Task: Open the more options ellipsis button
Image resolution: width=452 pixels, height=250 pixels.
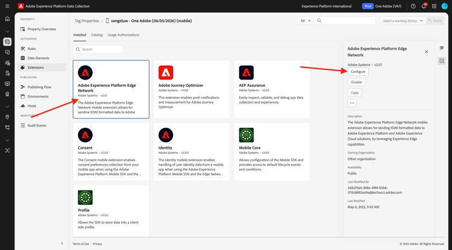Action: (352, 103)
